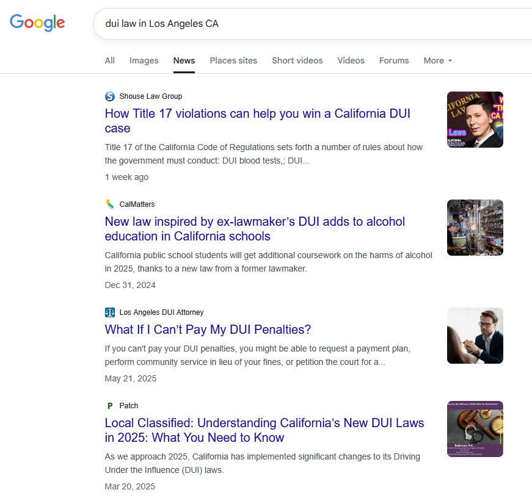Open the Short videos tab
This screenshot has height=501, width=532.
point(297,60)
